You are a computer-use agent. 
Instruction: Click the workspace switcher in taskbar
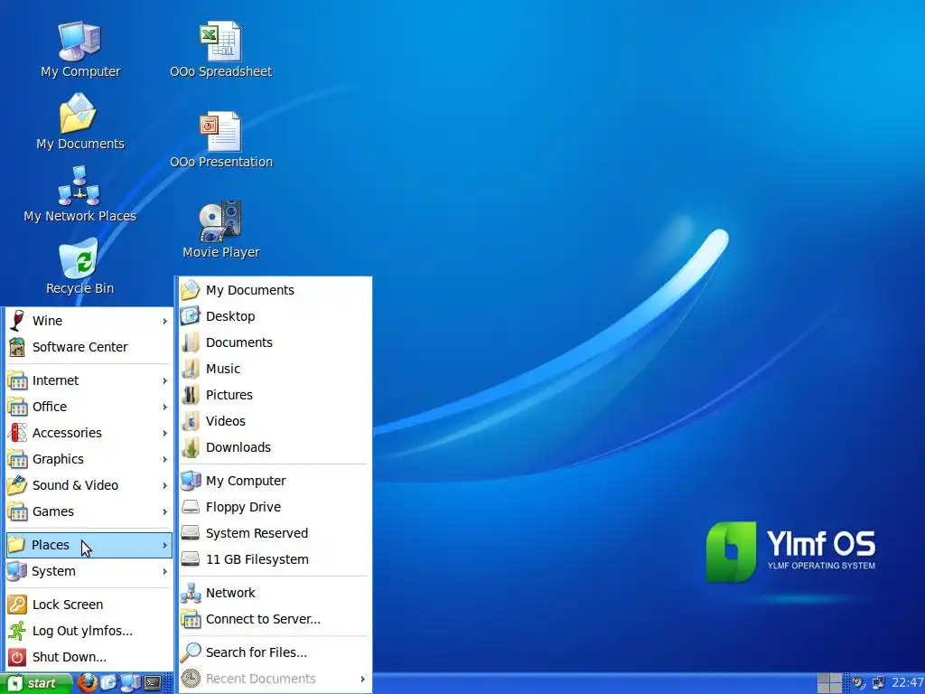click(x=829, y=683)
